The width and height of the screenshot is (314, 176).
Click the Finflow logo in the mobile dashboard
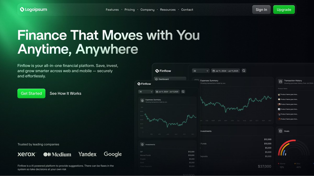pyautogui.click(x=144, y=84)
